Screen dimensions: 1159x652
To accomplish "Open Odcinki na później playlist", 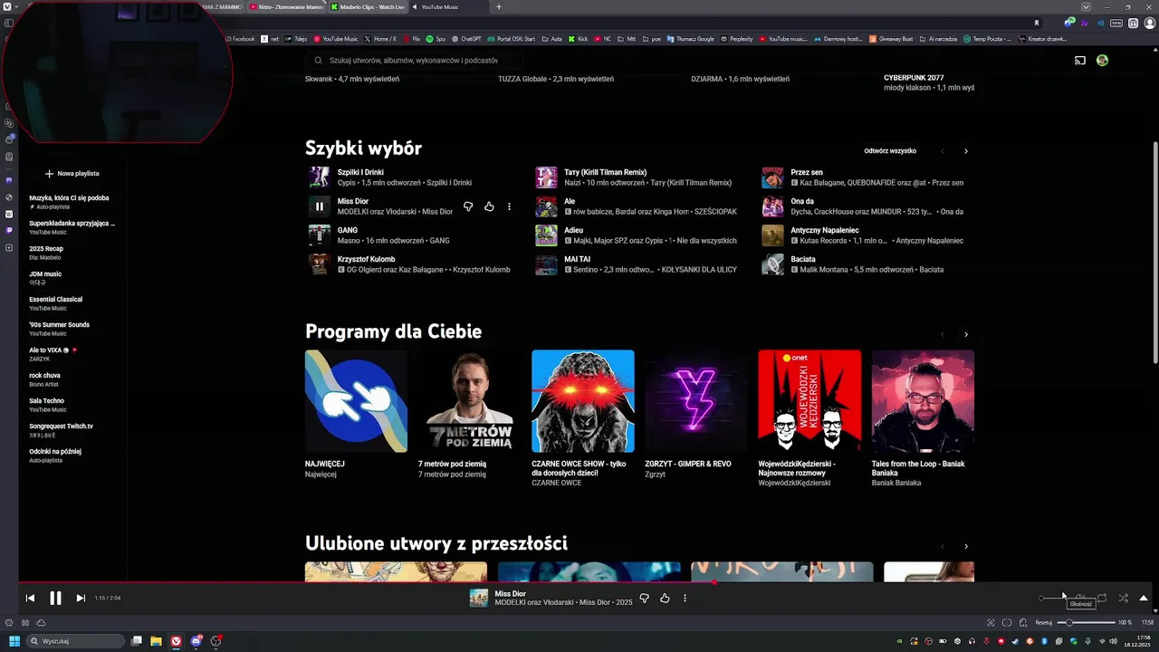I will coord(55,455).
